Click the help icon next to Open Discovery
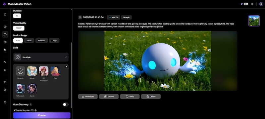Screen dimensions: 265x119 click(x=31, y=104)
